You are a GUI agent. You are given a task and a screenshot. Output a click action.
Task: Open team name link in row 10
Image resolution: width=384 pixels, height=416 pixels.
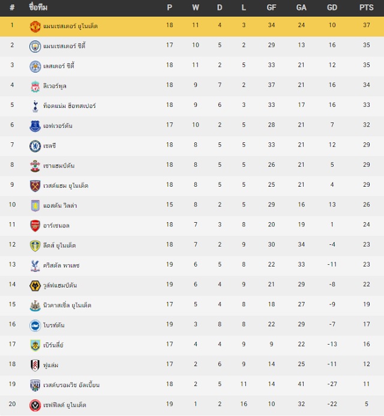tap(60, 206)
